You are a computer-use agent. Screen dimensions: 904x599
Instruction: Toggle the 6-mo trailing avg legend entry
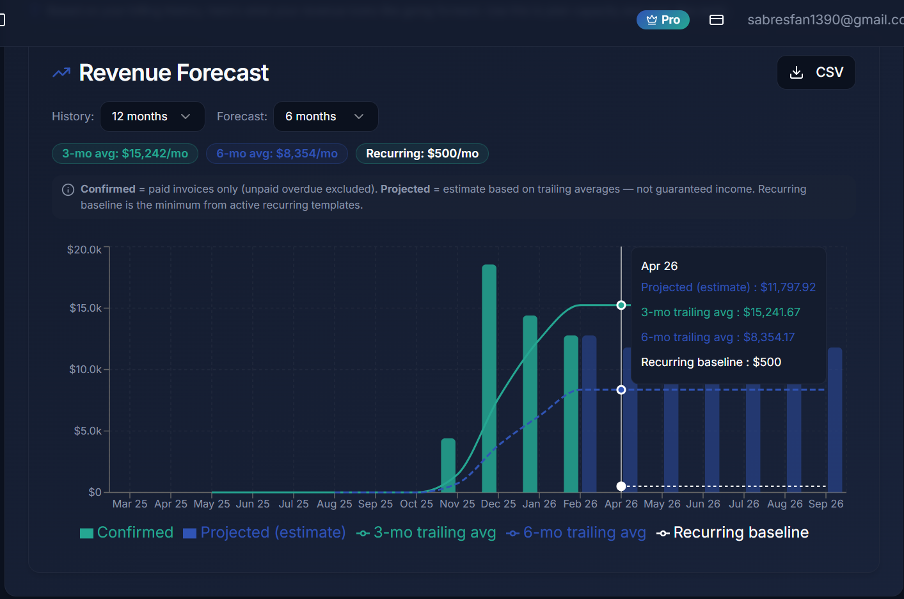coord(576,532)
